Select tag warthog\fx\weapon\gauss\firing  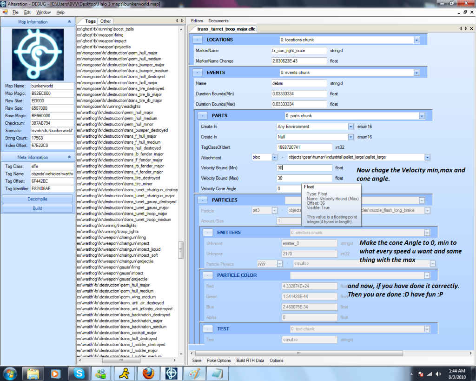coord(108,267)
